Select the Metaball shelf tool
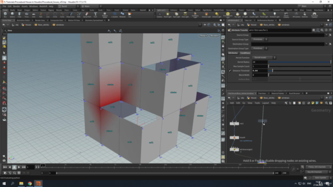This screenshot has width=333, height=187. [122, 15]
